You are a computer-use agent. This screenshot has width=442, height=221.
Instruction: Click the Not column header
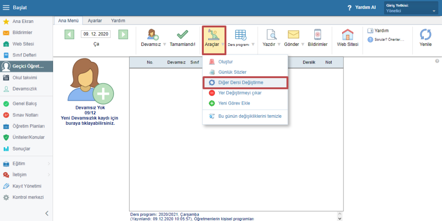329,63
